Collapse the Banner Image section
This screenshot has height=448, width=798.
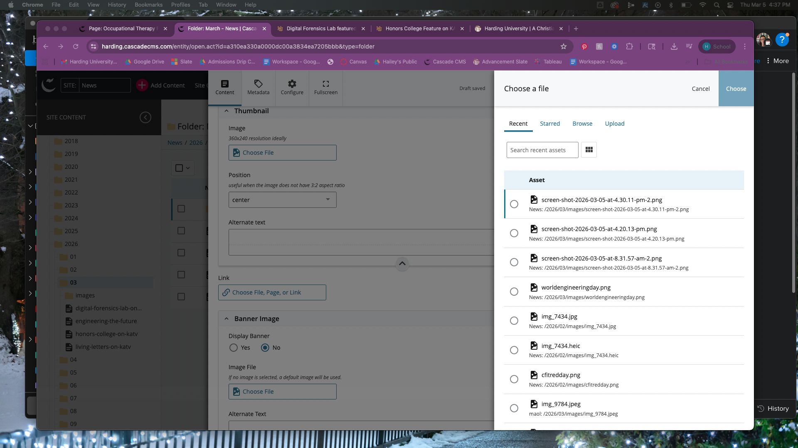tap(227, 319)
